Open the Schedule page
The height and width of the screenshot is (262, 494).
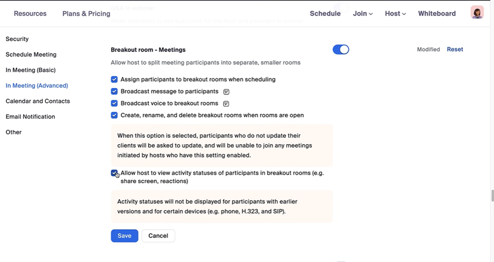tap(325, 14)
